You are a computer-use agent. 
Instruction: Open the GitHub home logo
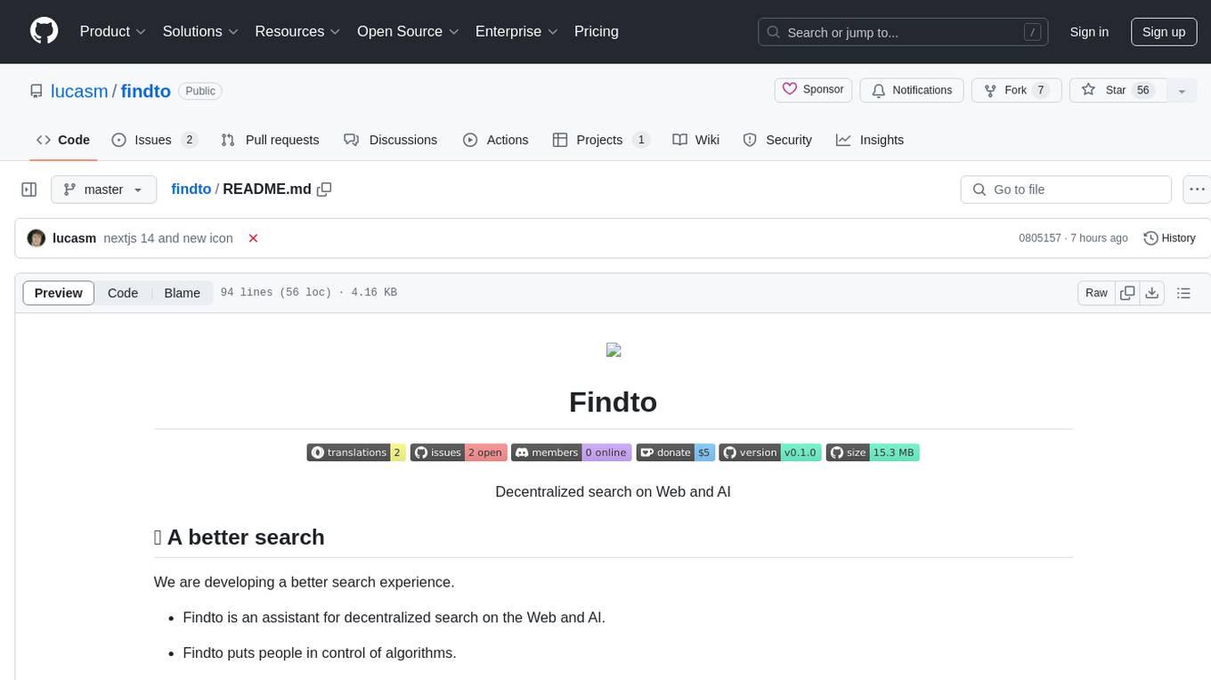click(44, 31)
